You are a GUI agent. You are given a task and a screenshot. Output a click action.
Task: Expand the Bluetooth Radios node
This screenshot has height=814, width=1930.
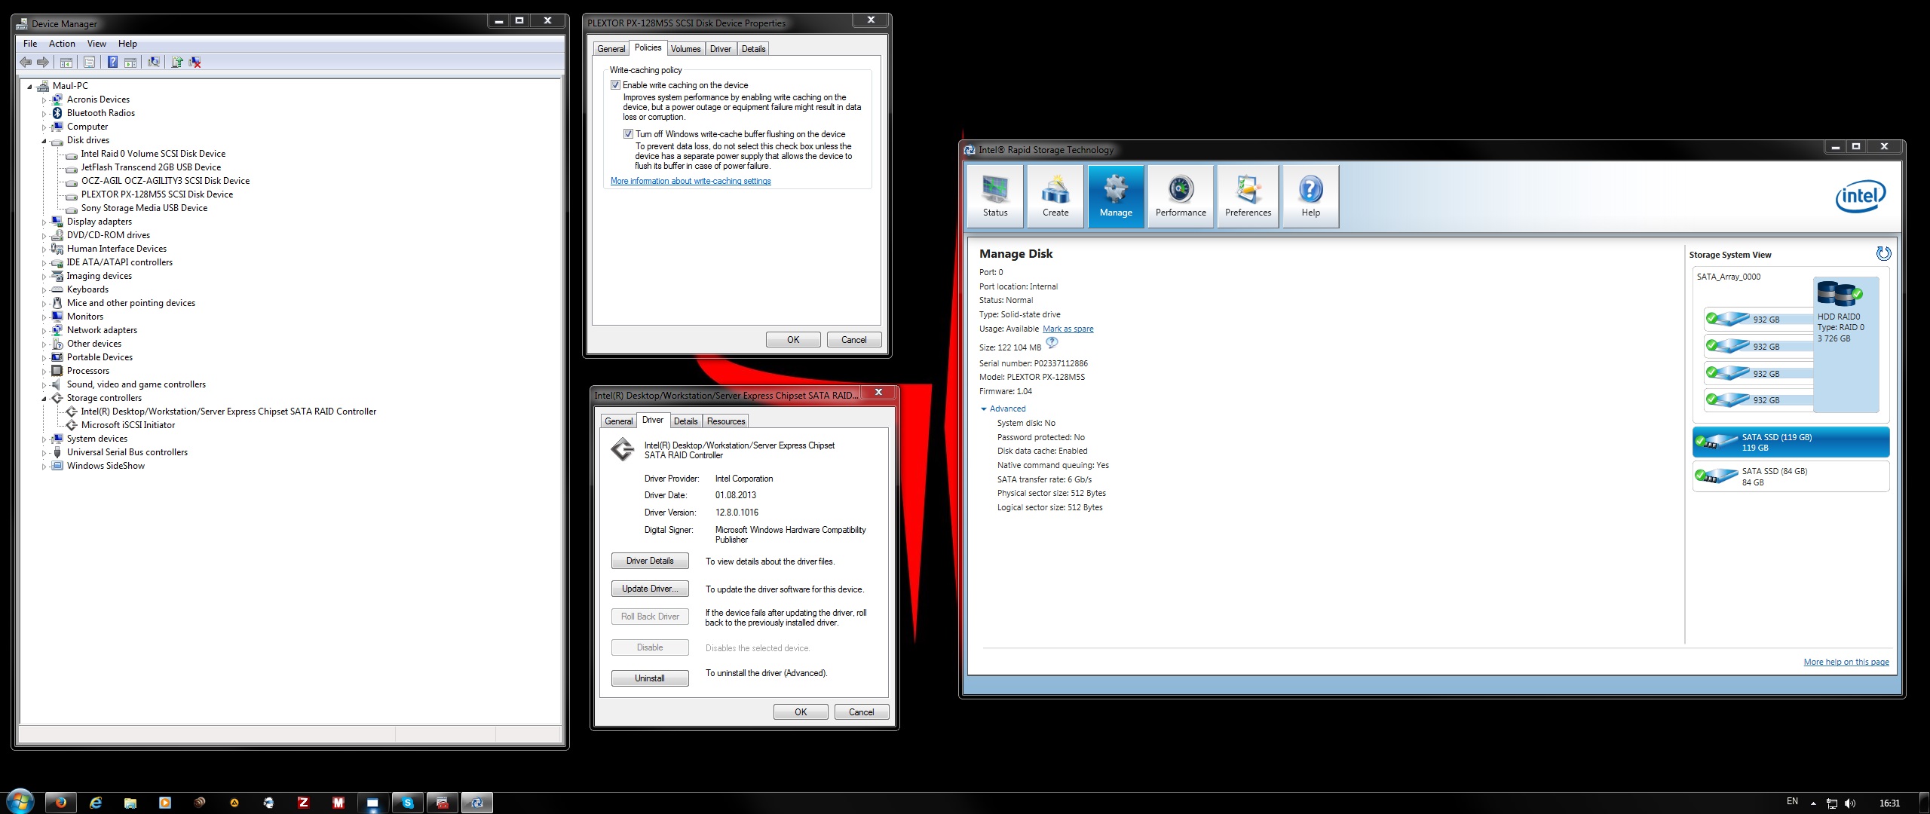(44, 114)
